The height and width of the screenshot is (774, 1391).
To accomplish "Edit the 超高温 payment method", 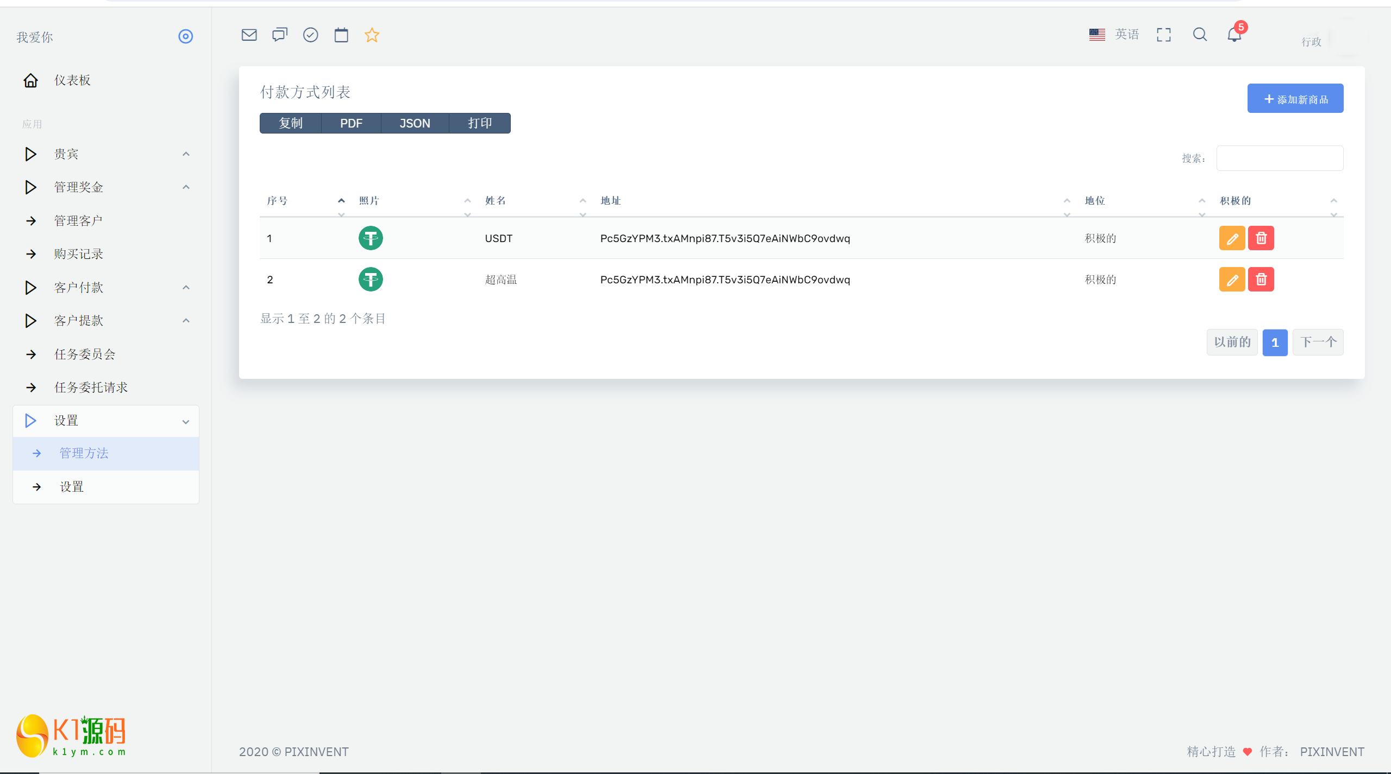I will (1232, 280).
